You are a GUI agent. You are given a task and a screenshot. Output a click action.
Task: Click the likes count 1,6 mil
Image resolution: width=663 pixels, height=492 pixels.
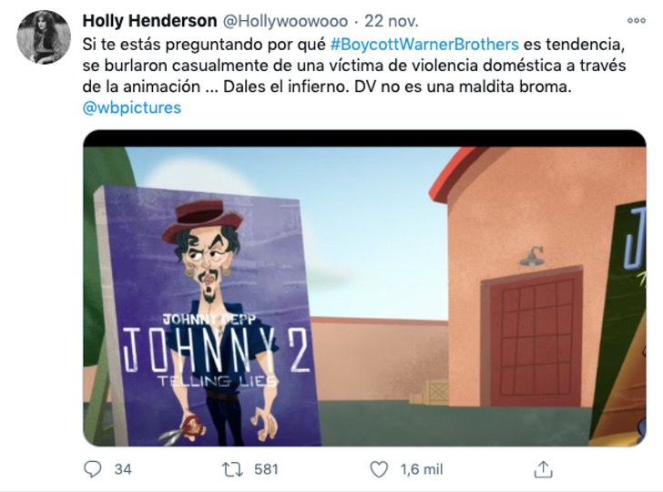coord(421,469)
